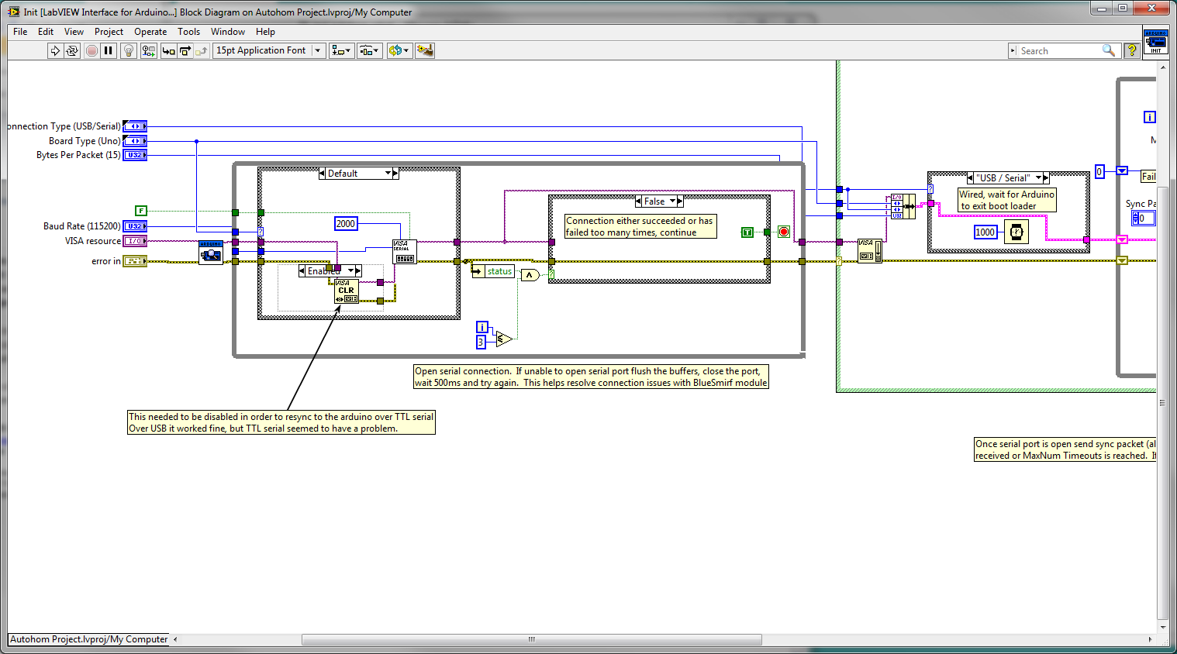Select the bundle node before USB/Serial case
Screen dimensions: 1177x654
pos(903,206)
